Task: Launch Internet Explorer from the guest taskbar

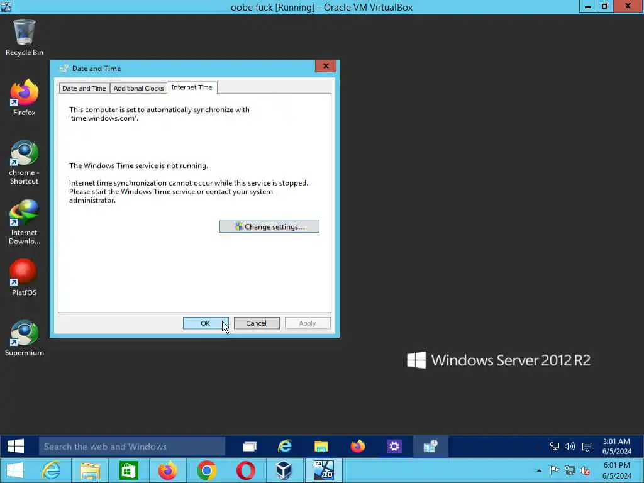Action: click(285, 447)
